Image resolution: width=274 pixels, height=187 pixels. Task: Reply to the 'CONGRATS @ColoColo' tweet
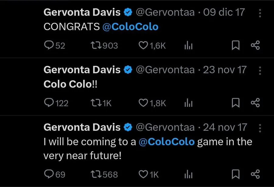pyautogui.click(x=49, y=46)
